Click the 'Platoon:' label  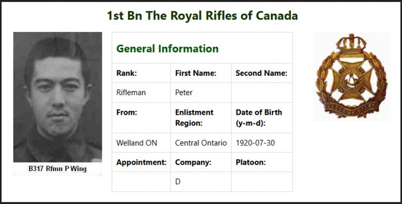(x=250, y=162)
